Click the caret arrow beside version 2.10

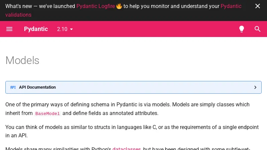pyautogui.click(x=71, y=29)
